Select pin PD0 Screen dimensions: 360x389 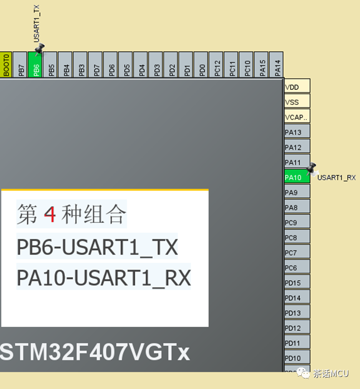pos(201,65)
